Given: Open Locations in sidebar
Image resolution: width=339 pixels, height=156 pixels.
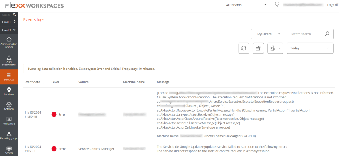Looking at the screenshot, I should click(x=9, y=91).
